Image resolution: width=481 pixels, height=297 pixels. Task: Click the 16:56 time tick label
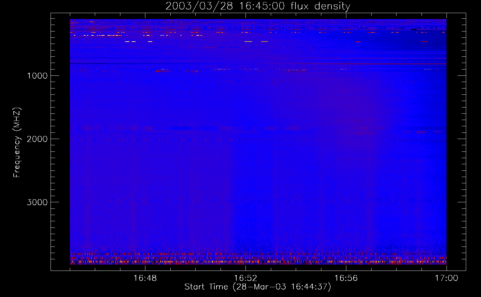[346, 278]
